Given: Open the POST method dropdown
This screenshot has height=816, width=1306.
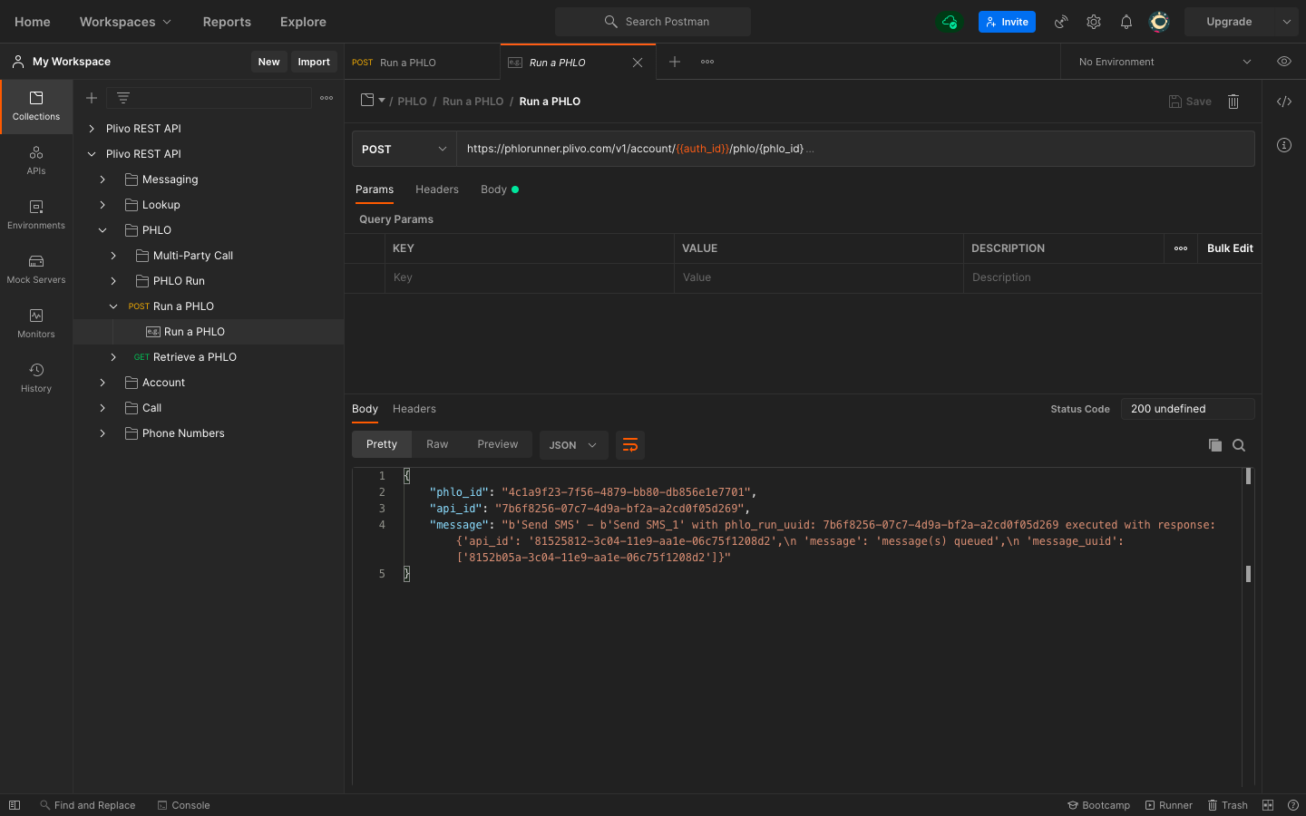Looking at the screenshot, I should click(x=404, y=149).
